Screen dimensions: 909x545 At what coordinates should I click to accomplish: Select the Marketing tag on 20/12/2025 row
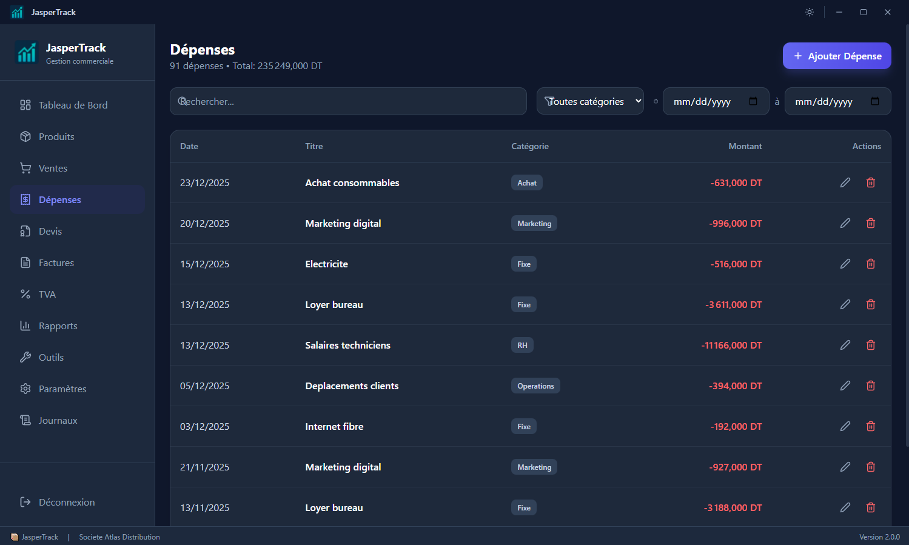[534, 223]
